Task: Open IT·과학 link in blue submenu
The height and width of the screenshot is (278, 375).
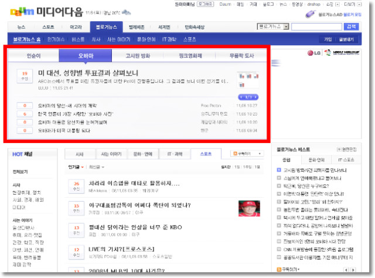Action: click(169, 39)
